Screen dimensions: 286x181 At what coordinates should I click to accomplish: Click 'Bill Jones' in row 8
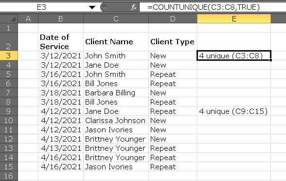point(116,102)
